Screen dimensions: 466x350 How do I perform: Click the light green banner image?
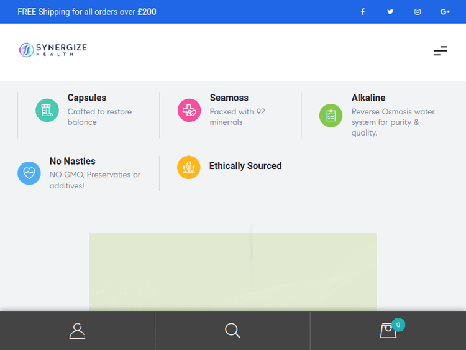233,272
